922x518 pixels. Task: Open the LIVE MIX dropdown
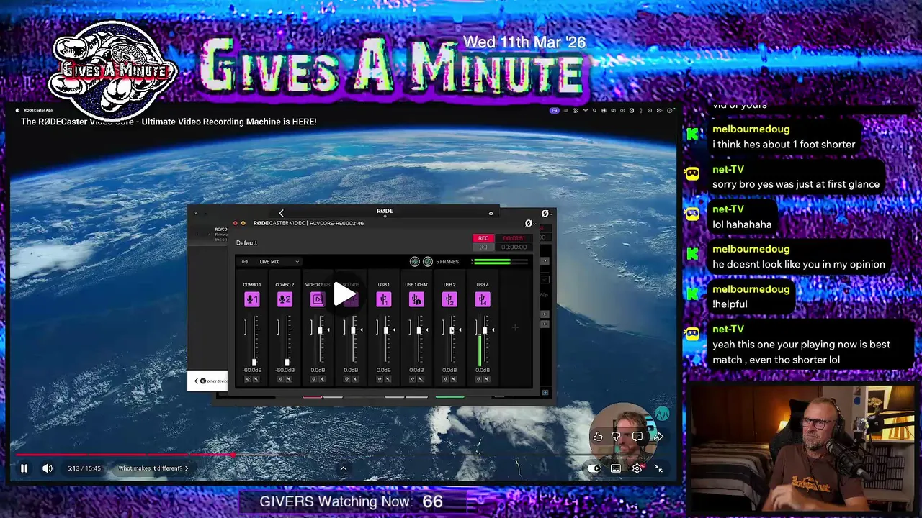pos(271,262)
